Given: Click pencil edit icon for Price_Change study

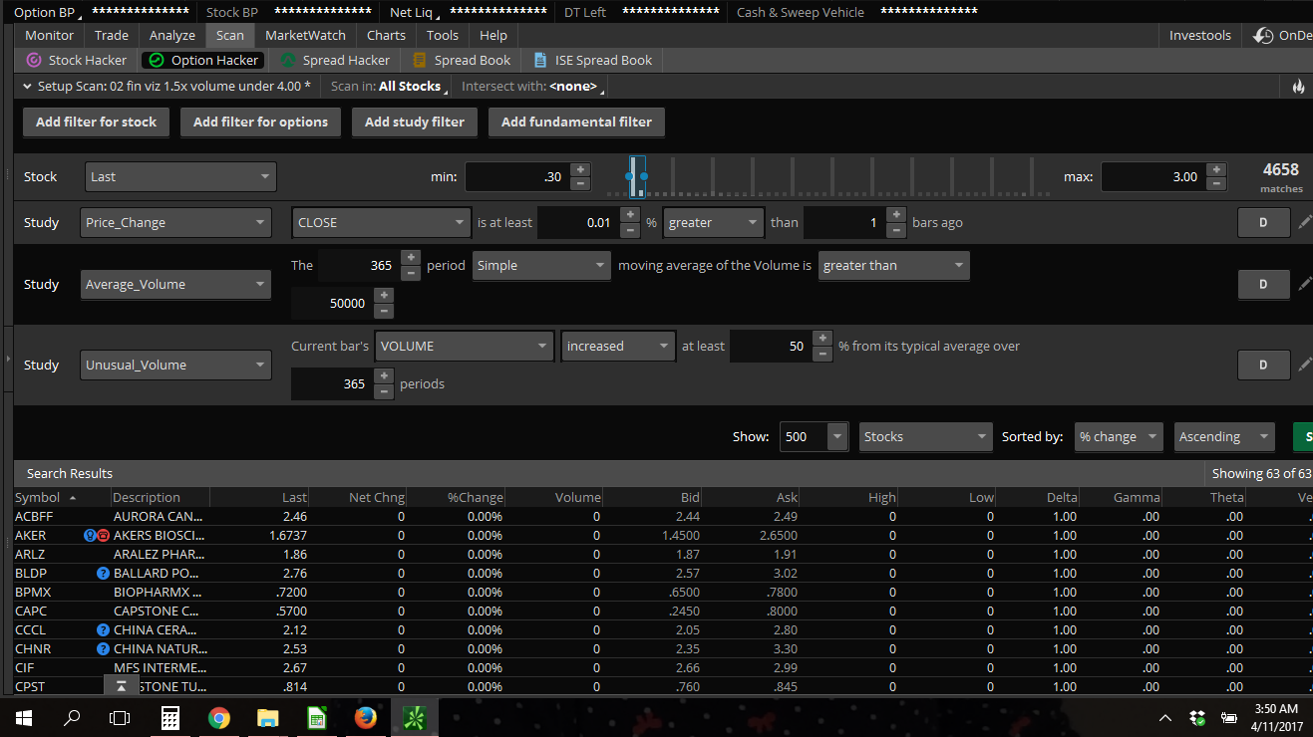Looking at the screenshot, I should coord(1304,222).
